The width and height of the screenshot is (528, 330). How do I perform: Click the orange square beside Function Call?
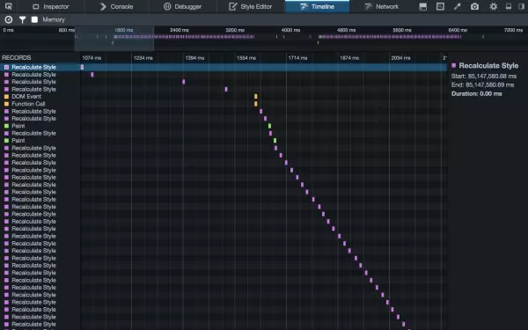[6, 104]
